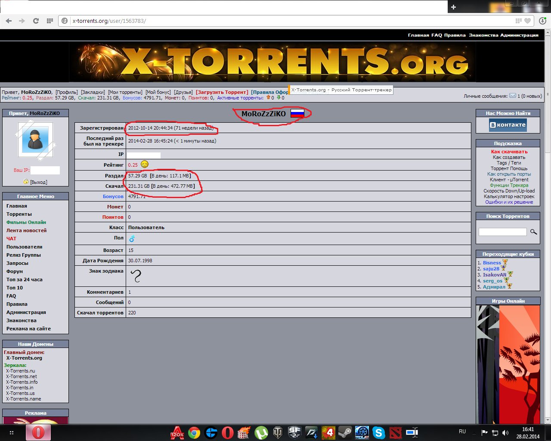Click the volume icon in system tray
The height and width of the screenshot is (441, 551).
click(x=505, y=432)
